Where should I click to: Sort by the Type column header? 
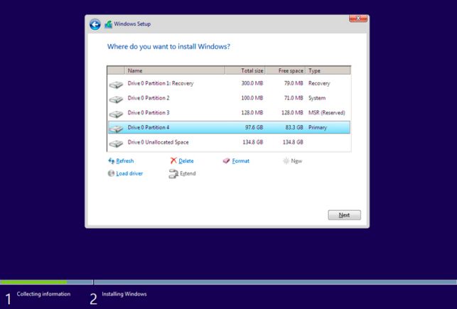click(328, 70)
